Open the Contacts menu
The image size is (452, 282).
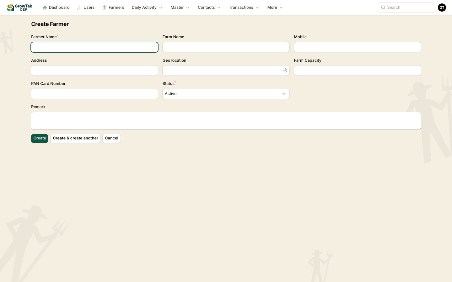coord(209,8)
